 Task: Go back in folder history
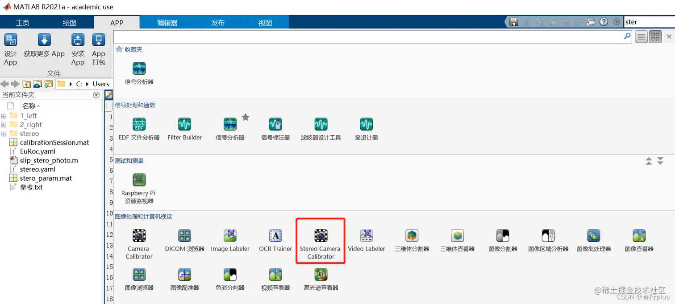4,84
